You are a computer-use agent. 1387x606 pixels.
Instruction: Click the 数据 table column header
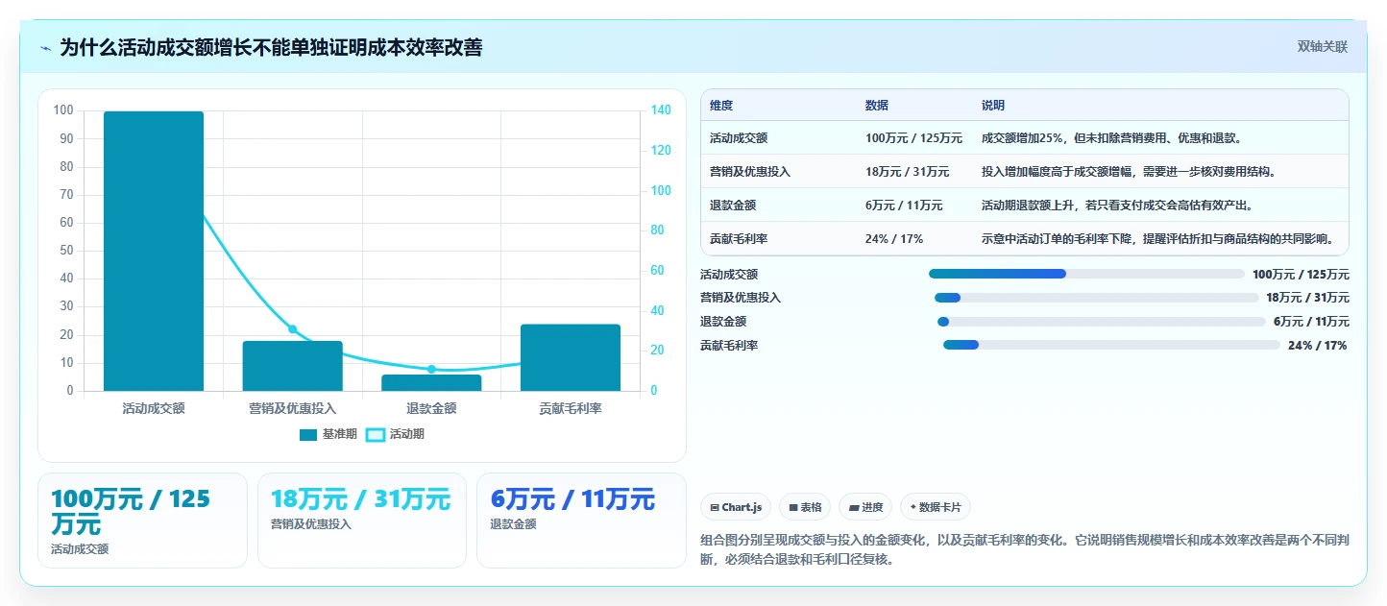point(877,106)
